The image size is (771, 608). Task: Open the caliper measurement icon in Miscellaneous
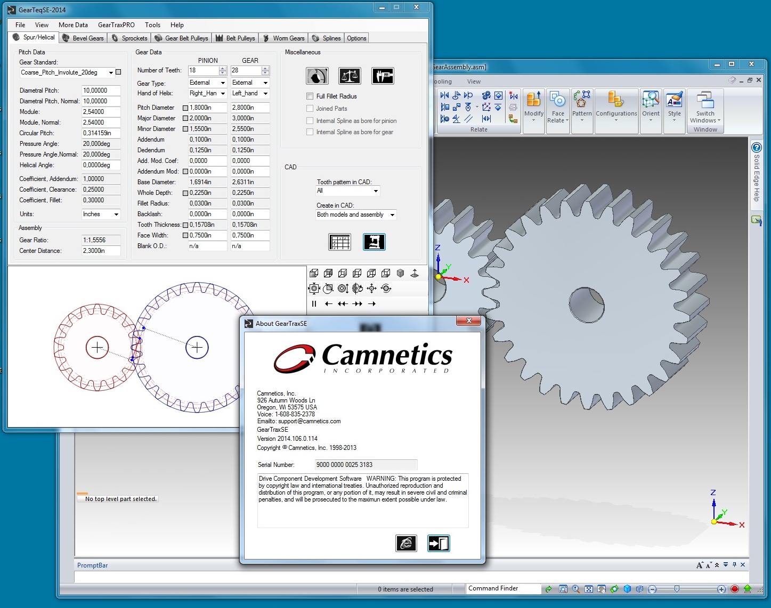[x=383, y=76]
